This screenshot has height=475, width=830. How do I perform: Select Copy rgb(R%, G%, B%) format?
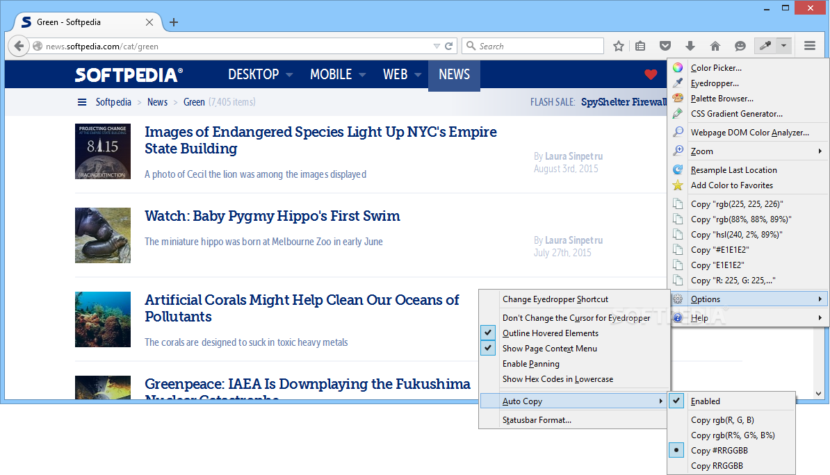(731, 435)
